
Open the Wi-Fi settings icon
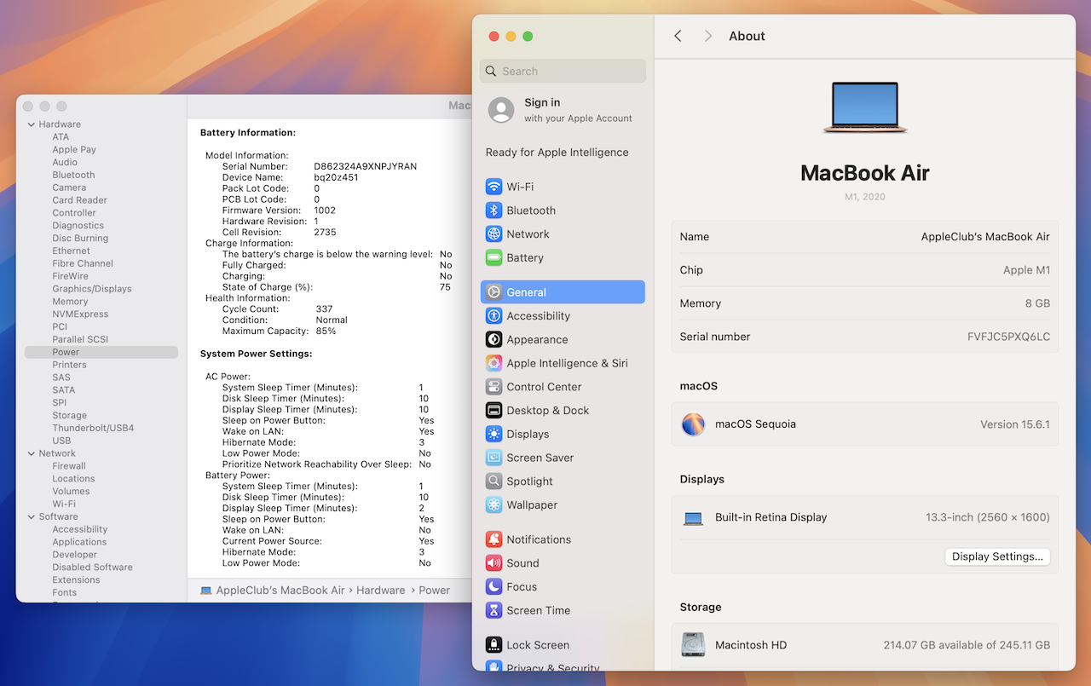pos(494,187)
